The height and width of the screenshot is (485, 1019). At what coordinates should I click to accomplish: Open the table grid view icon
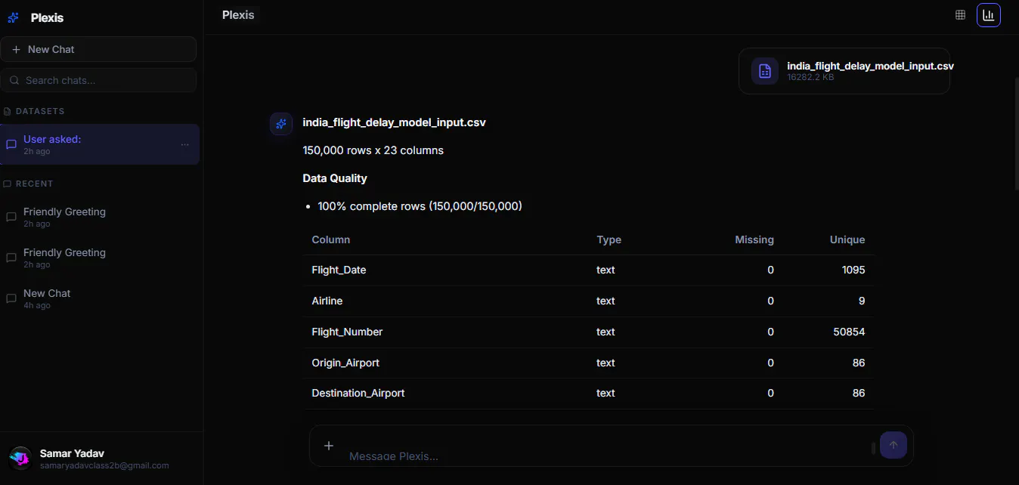click(960, 15)
